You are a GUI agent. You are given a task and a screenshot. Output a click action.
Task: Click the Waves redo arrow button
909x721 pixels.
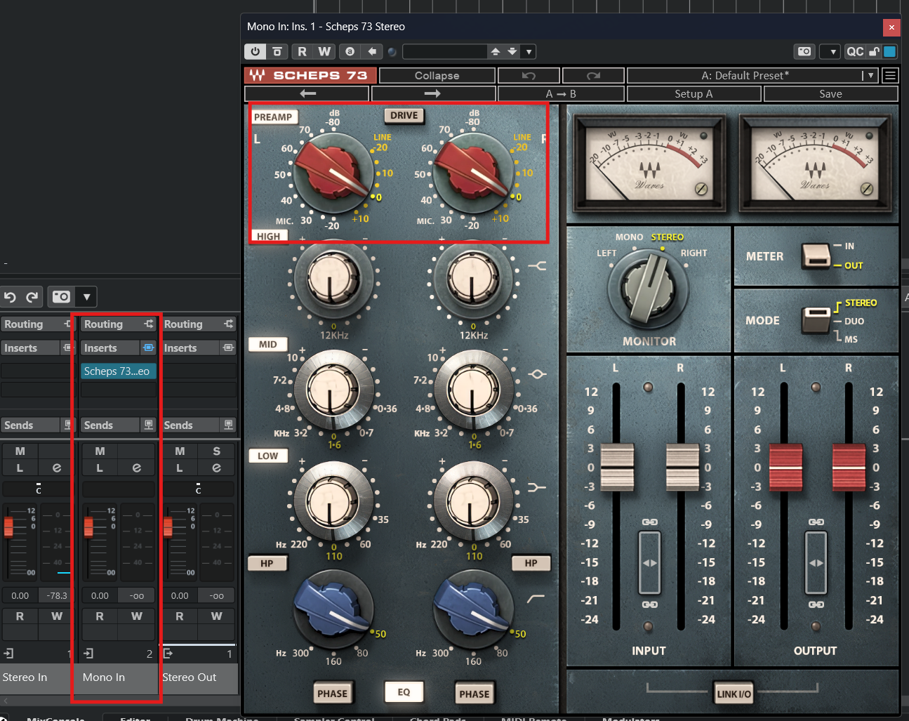point(593,75)
